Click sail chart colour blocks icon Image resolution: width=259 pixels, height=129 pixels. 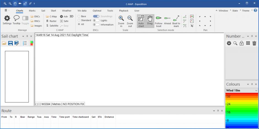point(31,43)
